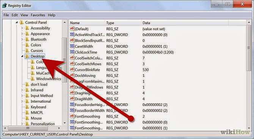The height and width of the screenshot is (139, 254).
Task: Open the Favorites menu
Action: coord(38,15)
